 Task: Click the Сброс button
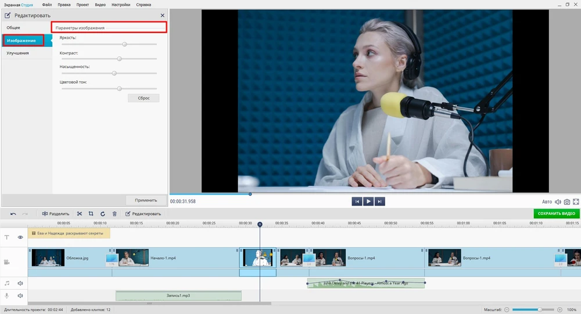(144, 98)
